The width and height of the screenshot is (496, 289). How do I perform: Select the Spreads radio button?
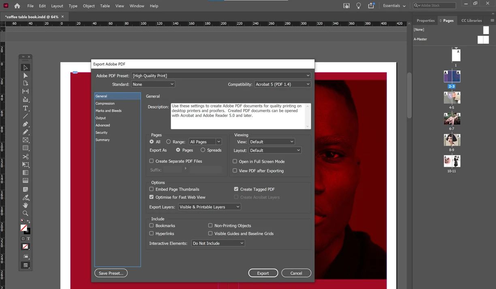(x=203, y=150)
